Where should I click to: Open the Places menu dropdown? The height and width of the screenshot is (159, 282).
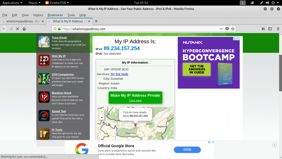point(34,3)
